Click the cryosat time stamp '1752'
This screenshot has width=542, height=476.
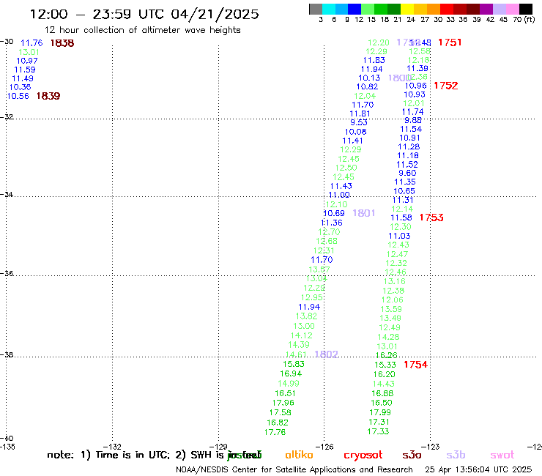(x=446, y=86)
